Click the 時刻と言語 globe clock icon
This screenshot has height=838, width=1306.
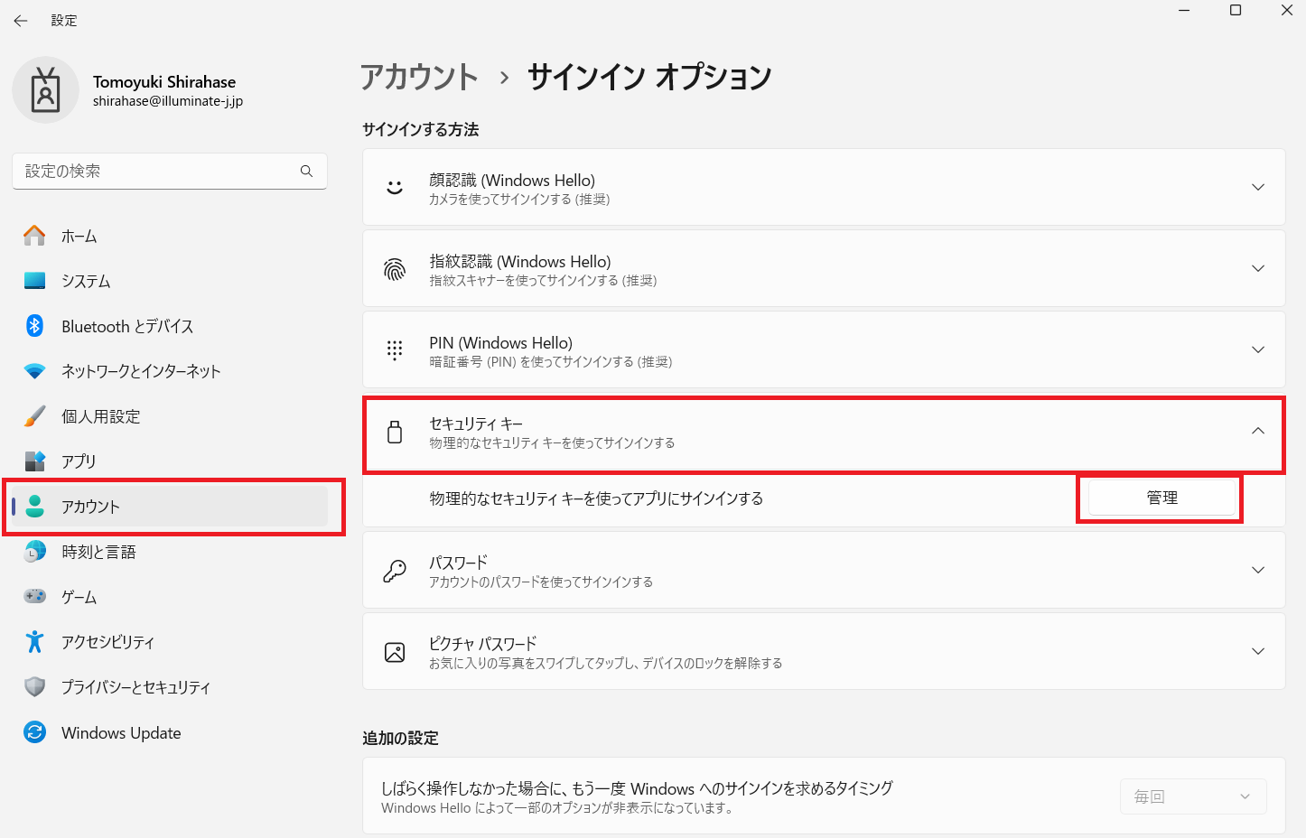[34, 552]
